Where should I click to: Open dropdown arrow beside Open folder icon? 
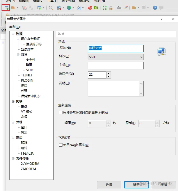pos(17,8)
